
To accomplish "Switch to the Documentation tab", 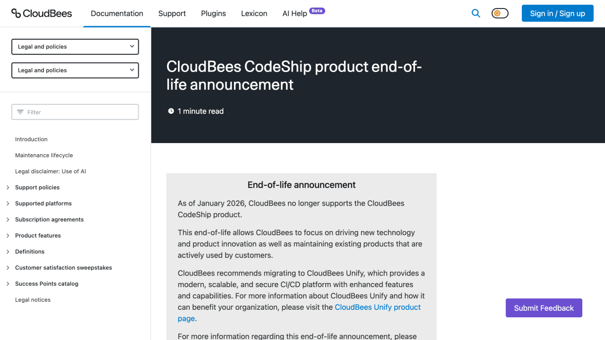I will tap(117, 14).
